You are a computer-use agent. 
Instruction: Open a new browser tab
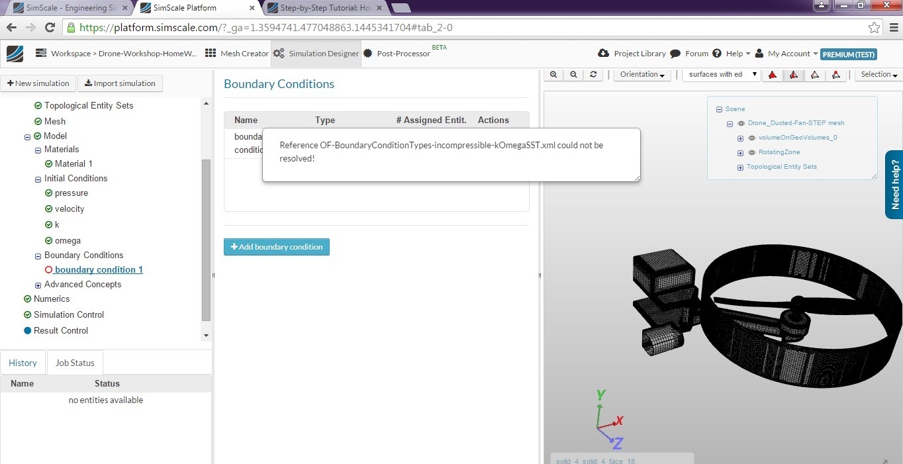coord(401,9)
